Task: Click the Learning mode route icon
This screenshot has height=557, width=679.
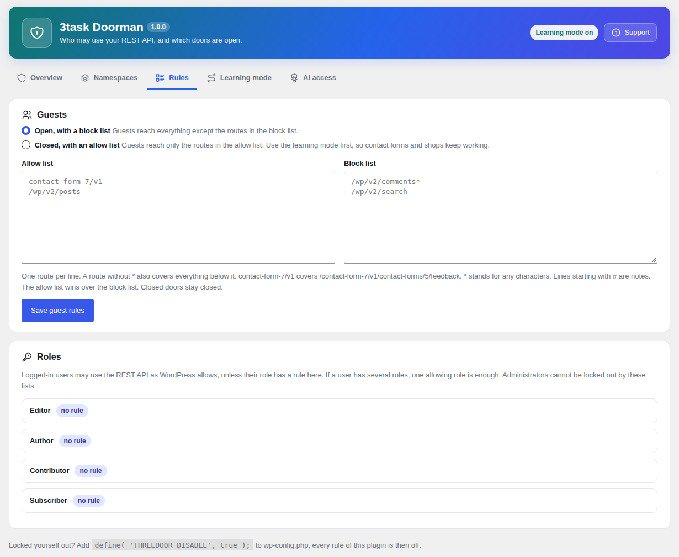Action: (211, 78)
